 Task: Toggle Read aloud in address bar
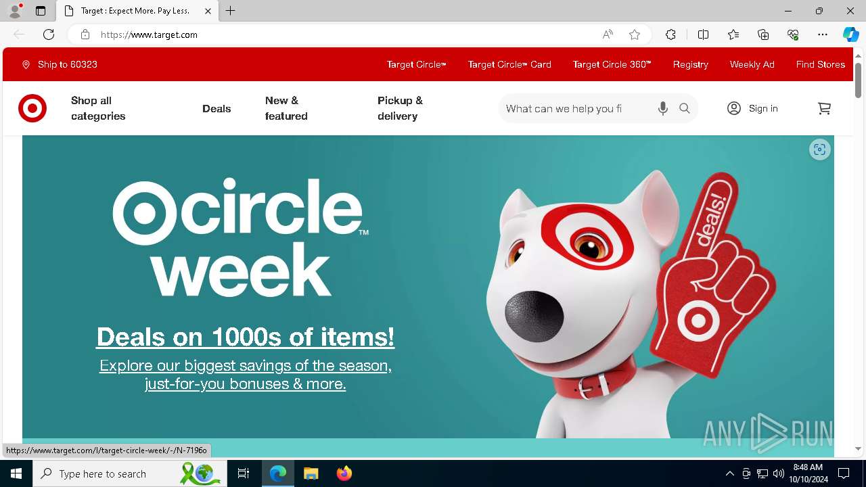click(x=608, y=34)
